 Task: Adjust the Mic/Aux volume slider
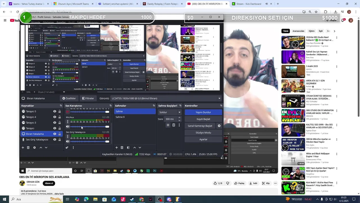90,127
